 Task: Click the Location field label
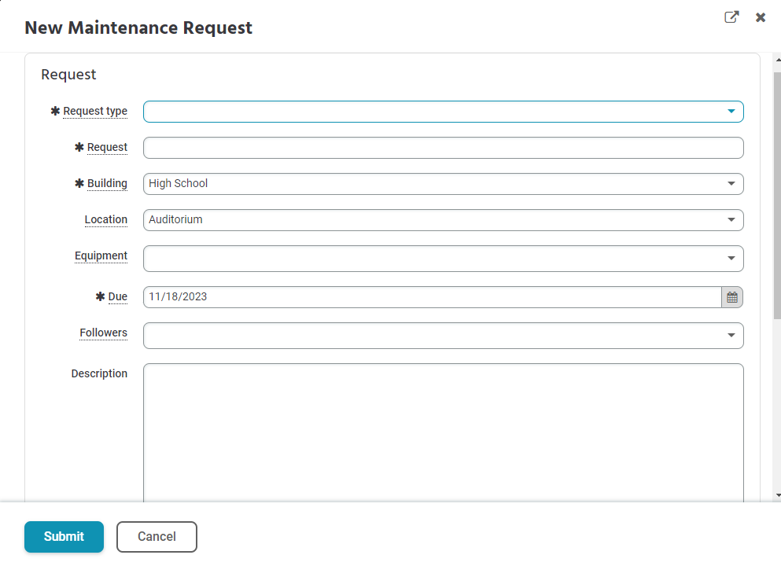[x=106, y=220]
